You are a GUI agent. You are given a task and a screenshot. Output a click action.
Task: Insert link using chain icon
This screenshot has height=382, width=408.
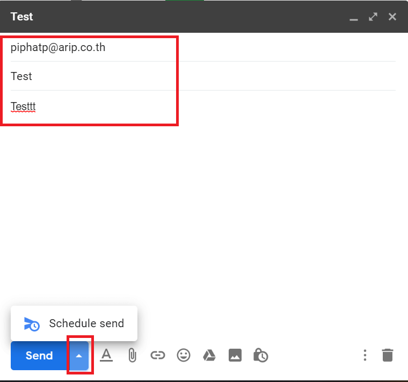[x=158, y=355]
